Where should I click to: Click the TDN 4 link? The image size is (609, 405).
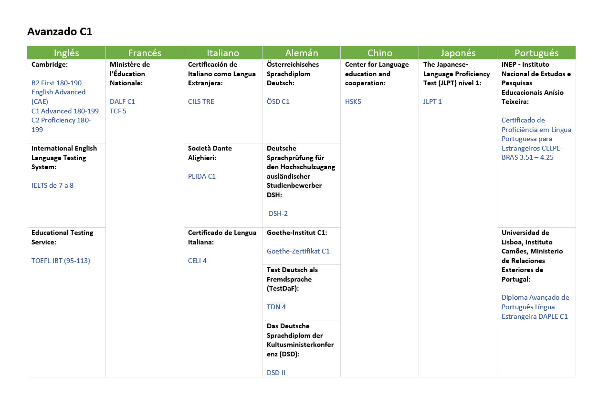[276, 307]
